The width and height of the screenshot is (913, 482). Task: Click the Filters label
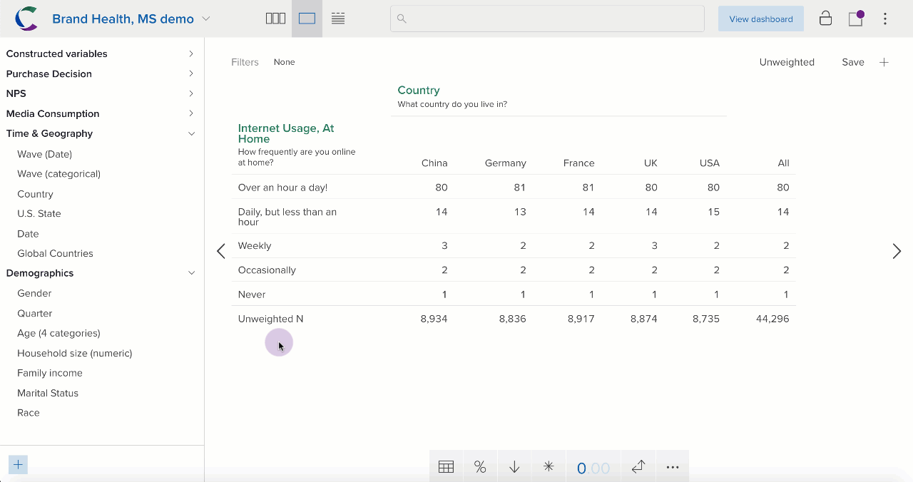[x=245, y=62]
